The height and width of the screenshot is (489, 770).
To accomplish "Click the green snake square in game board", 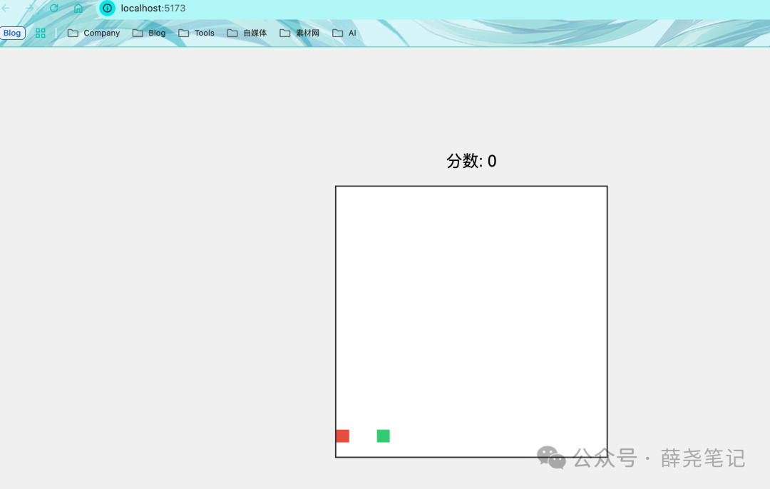I will pyautogui.click(x=383, y=436).
